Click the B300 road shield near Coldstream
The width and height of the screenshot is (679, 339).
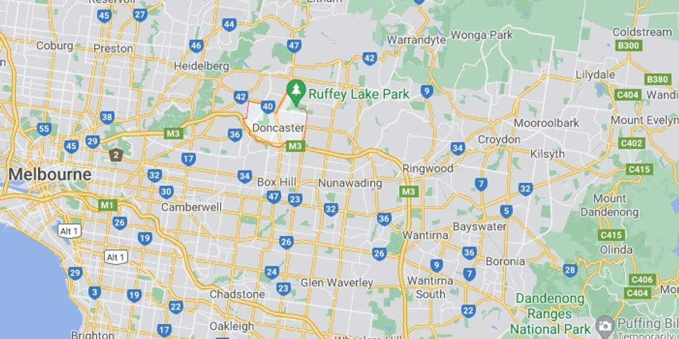point(628,45)
